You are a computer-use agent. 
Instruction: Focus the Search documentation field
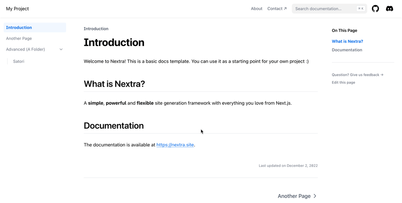click(x=324, y=9)
